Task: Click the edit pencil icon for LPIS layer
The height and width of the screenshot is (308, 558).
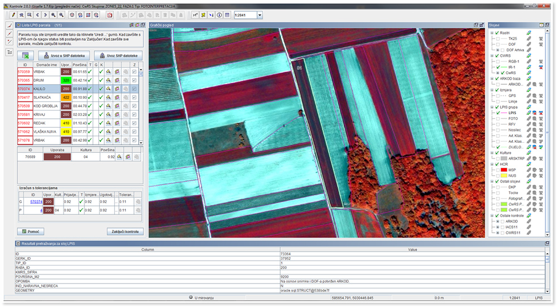Action: (x=529, y=113)
